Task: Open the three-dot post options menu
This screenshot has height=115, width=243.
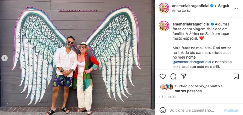Action: pyautogui.click(x=235, y=8)
